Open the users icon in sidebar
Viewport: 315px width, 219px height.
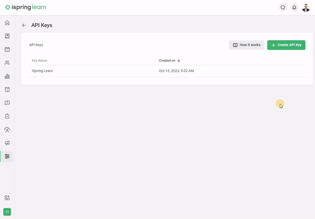[7, 63]
